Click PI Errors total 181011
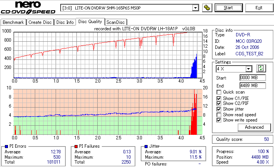Screen dimensions: 274x167 [54, 162]
